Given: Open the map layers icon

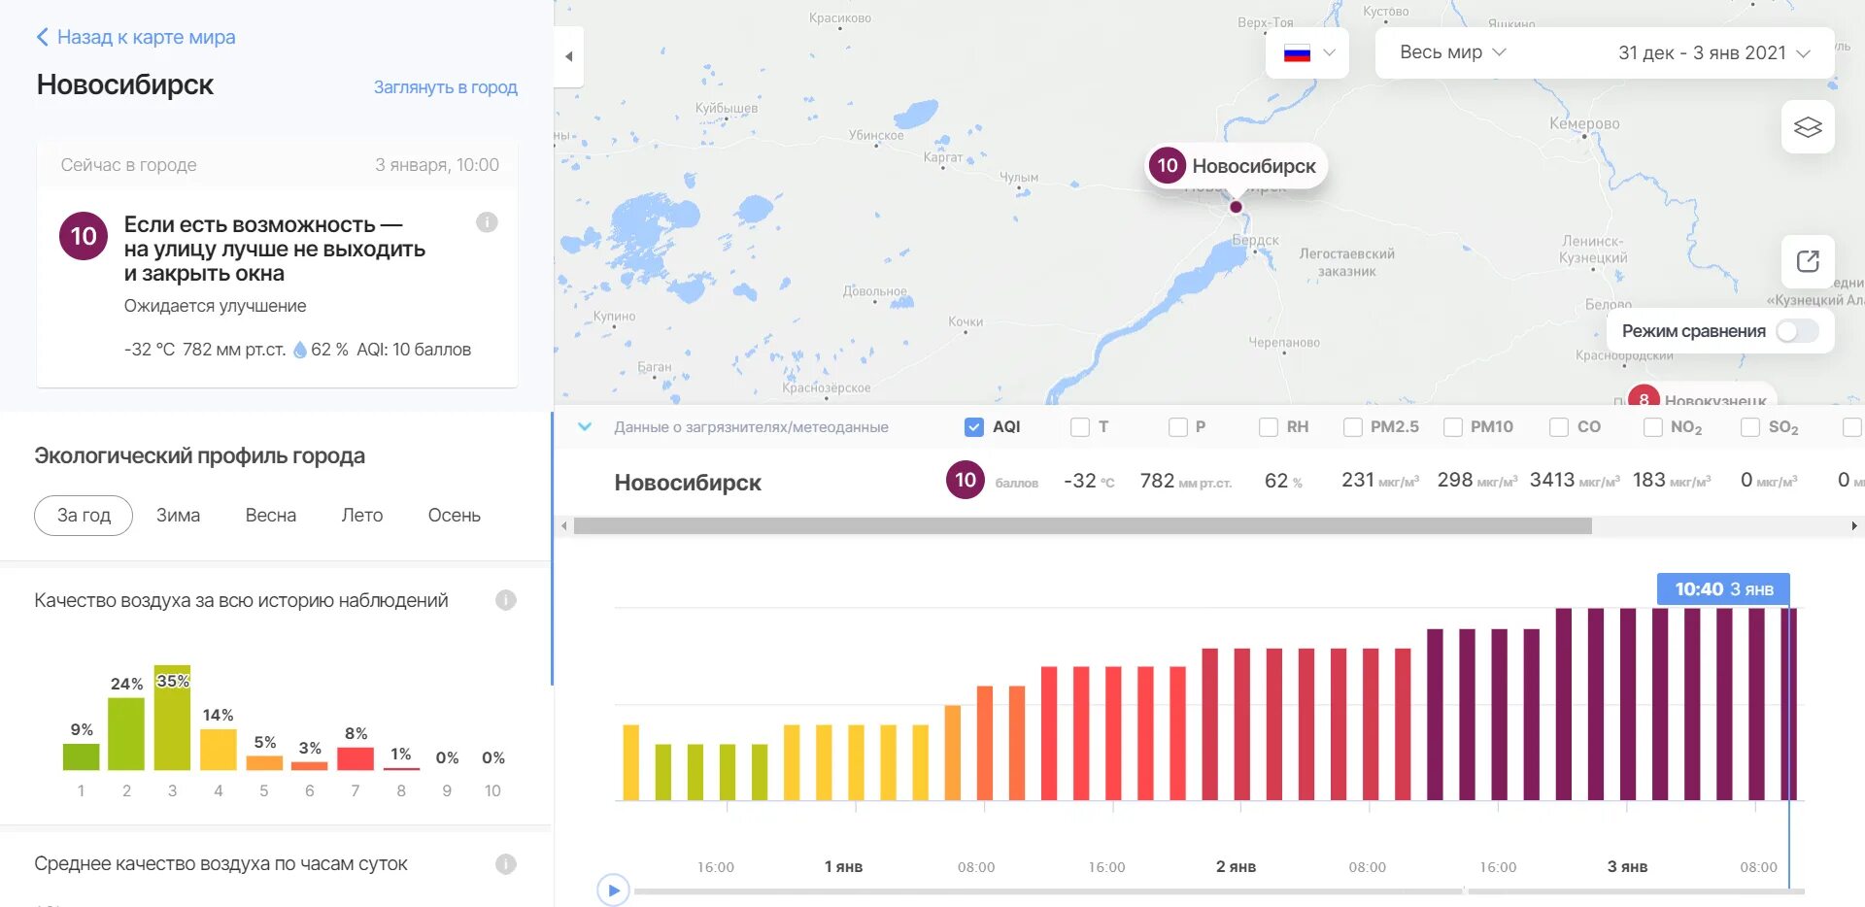Looking at the screenshot, I should point(1808,127).
